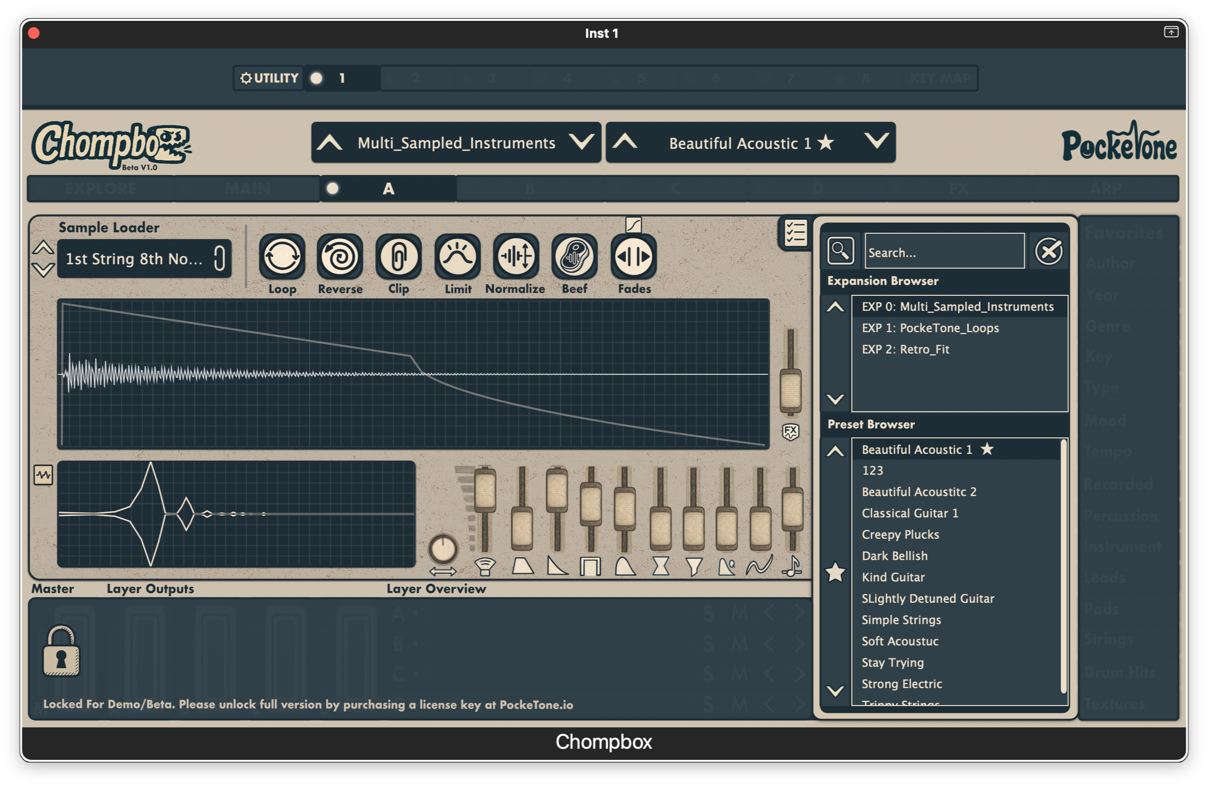This screenshot has width=1210, height=788.
Task: Toggle the favorites star filter in Preset Browser
Action: click(835, 573)
